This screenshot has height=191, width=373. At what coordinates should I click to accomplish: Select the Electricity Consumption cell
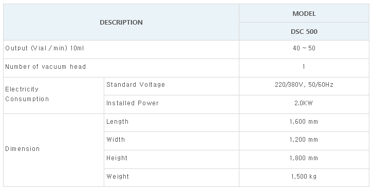[x=54, y=95]
